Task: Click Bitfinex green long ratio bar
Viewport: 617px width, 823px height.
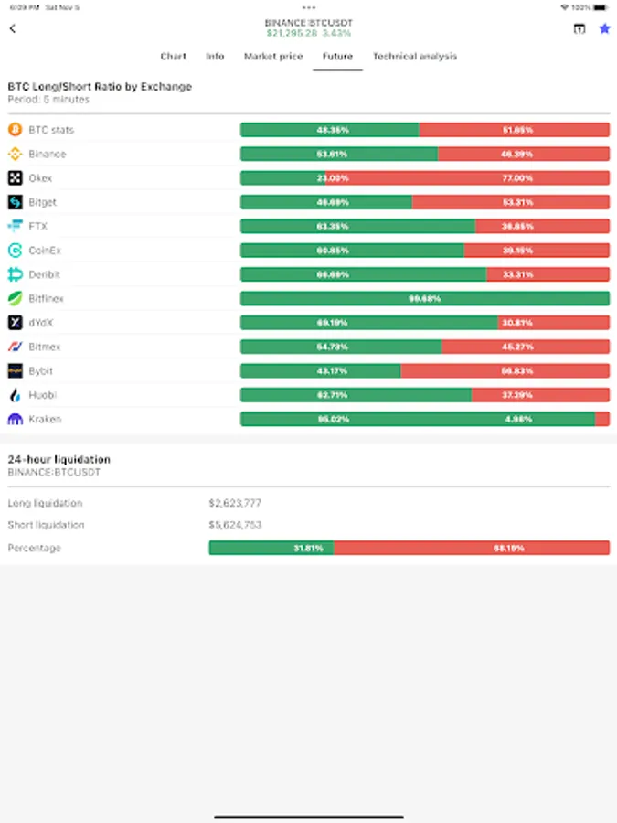Action: 424,298
